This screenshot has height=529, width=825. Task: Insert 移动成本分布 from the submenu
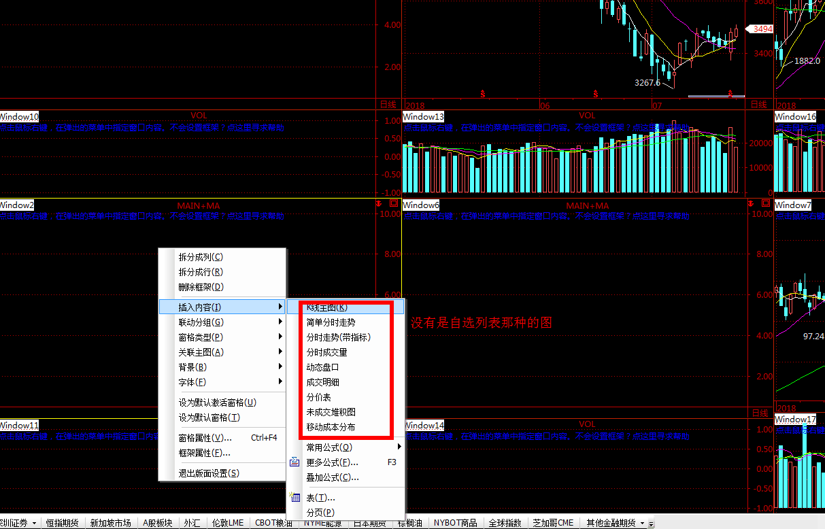coord(346,427)
